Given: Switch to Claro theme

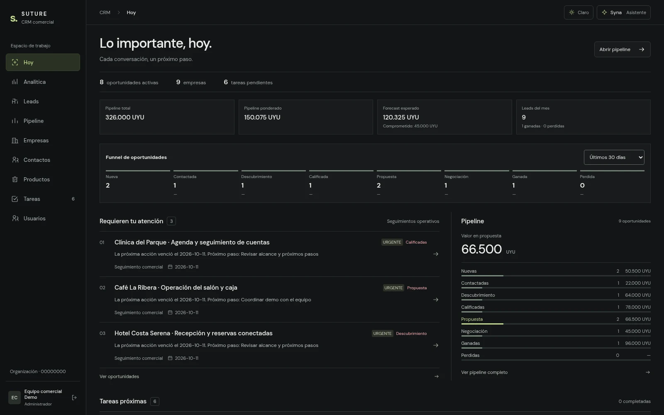Looking at the screenshot, I should pos(579,12).
